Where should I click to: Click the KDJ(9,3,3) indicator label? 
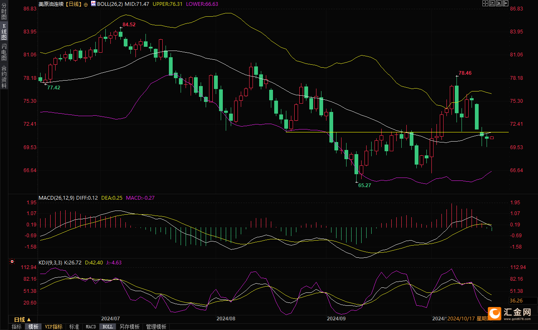click(50, 263)
